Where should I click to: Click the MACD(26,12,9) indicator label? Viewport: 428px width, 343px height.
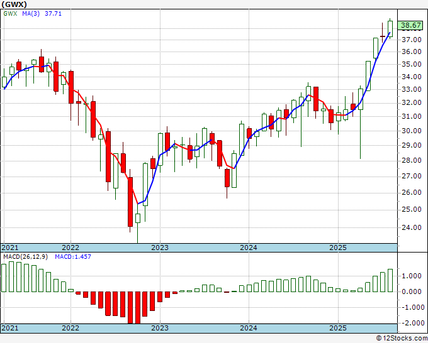(x=25, y=257)
